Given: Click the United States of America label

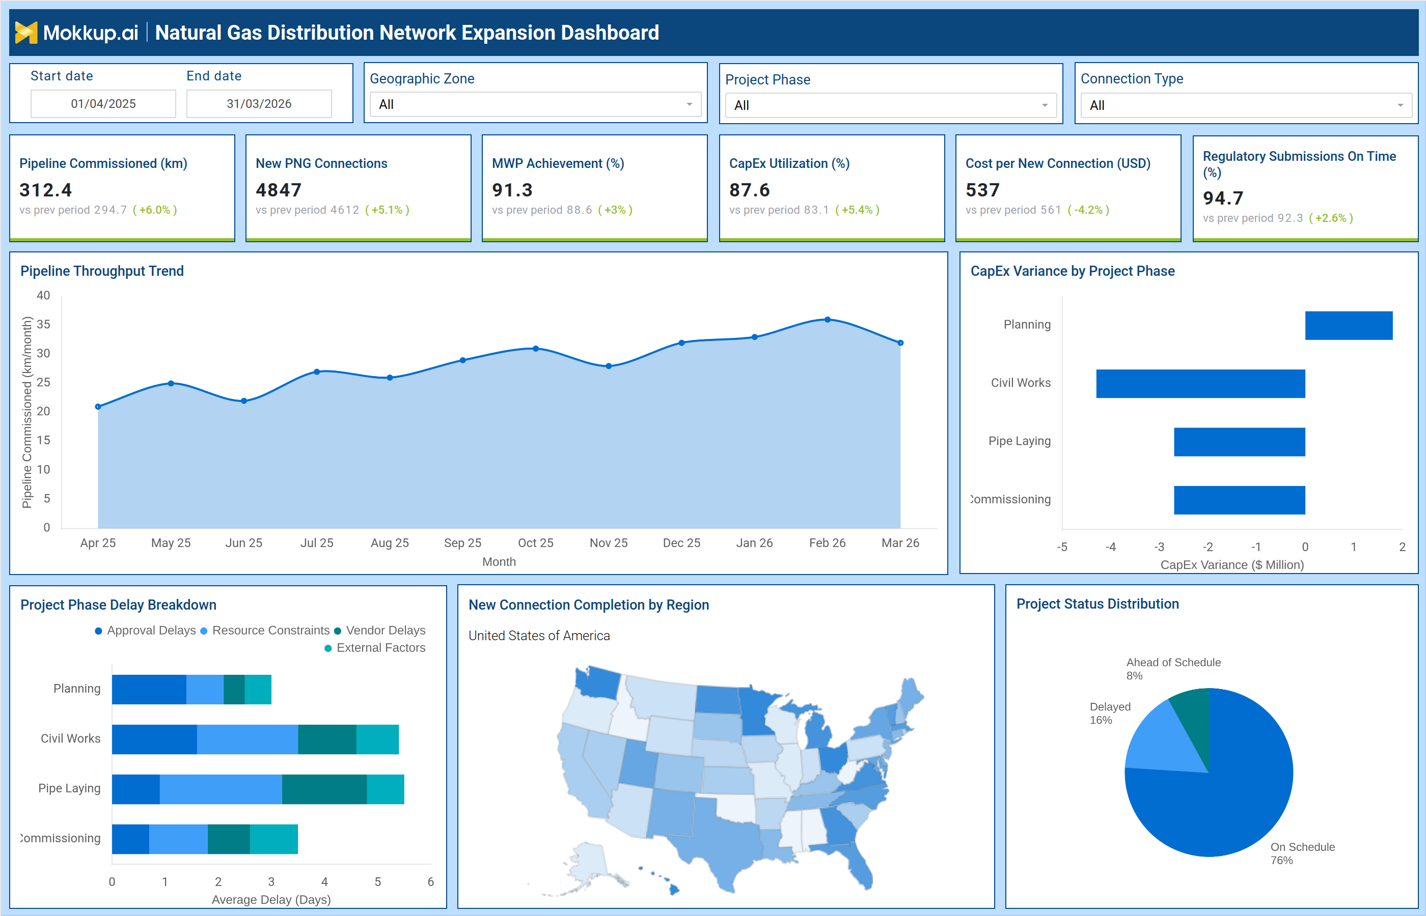Looking at the screenshot, I should 539,636.
